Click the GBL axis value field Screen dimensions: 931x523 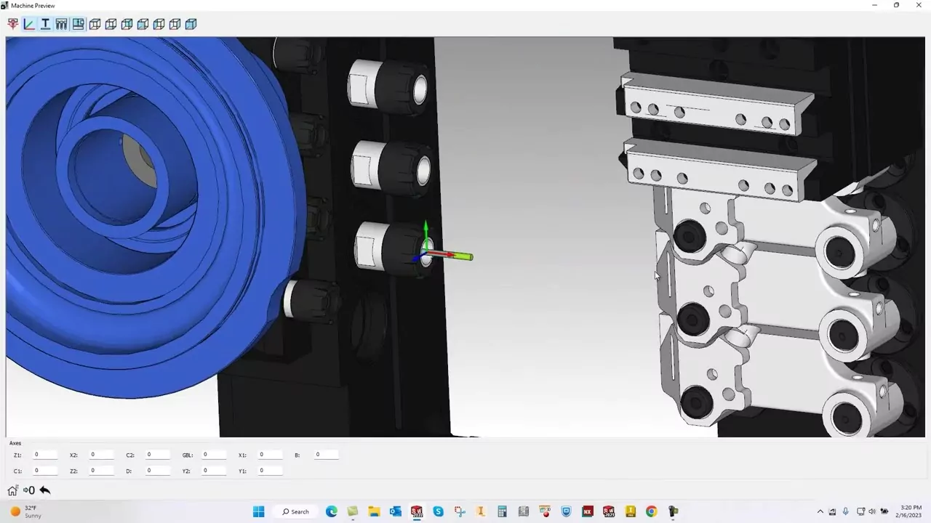click(x=214, y=455)
